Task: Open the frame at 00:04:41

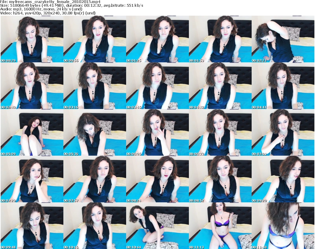Action: [283, 86]
